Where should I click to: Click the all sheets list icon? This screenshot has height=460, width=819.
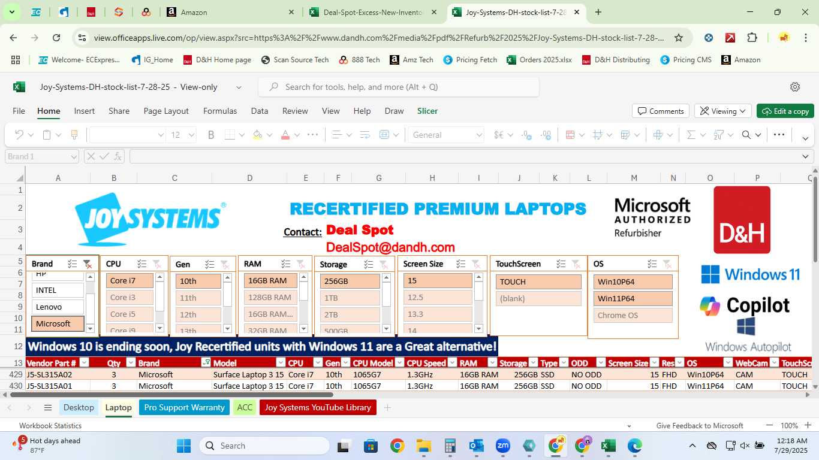(x=48, y=407)
